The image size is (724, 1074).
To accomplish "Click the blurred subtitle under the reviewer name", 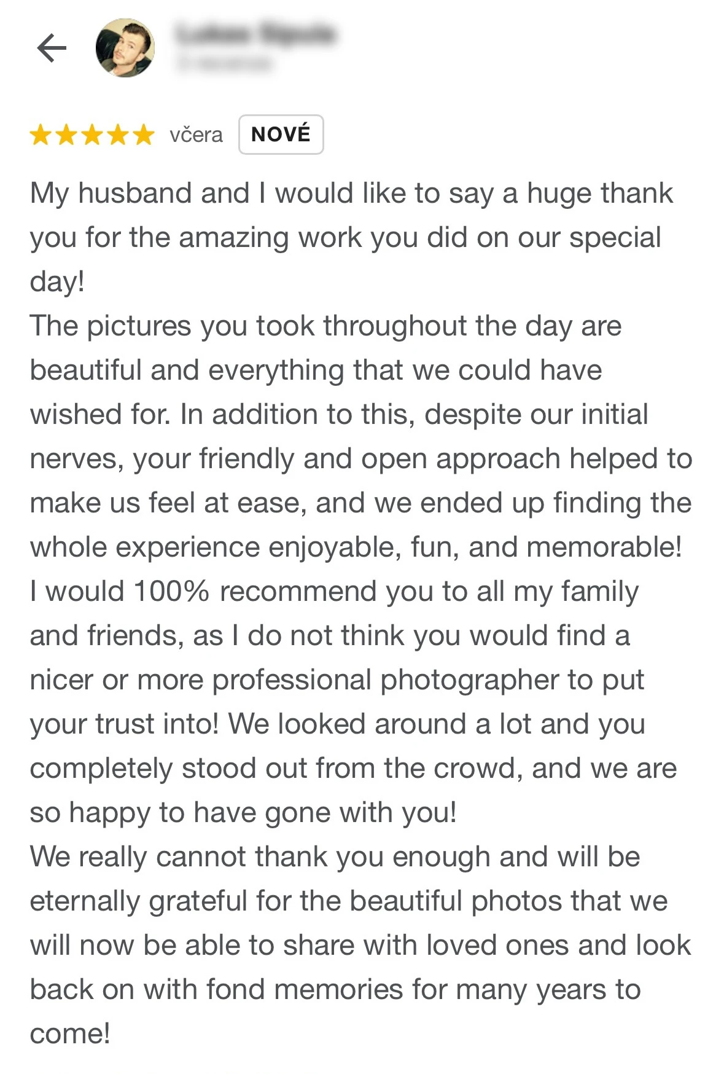I will point(224,63).
